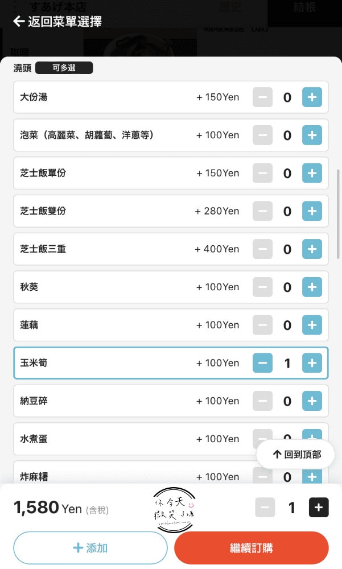342x569 pixels.
Task: Increase 玉米筍 quantity with plus button
Action: [x=312, y=363]
